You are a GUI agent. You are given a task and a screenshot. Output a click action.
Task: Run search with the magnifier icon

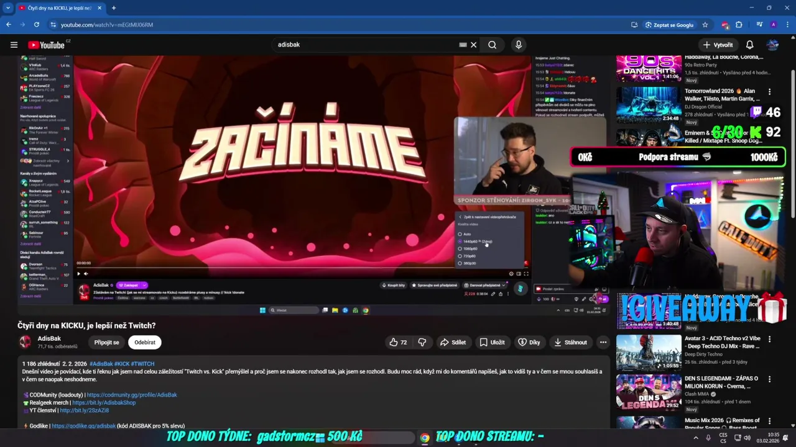pyautogui.click(x=493, y=45)
